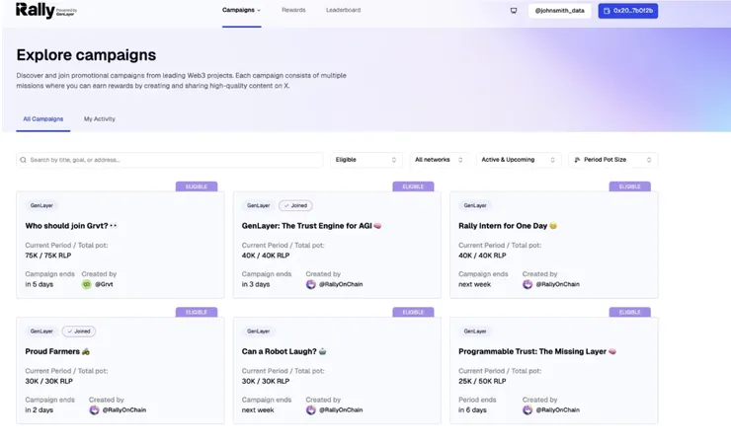Click the brain emoji on Programmable Trust title
The image size is (731, 444).
(612, 351)
